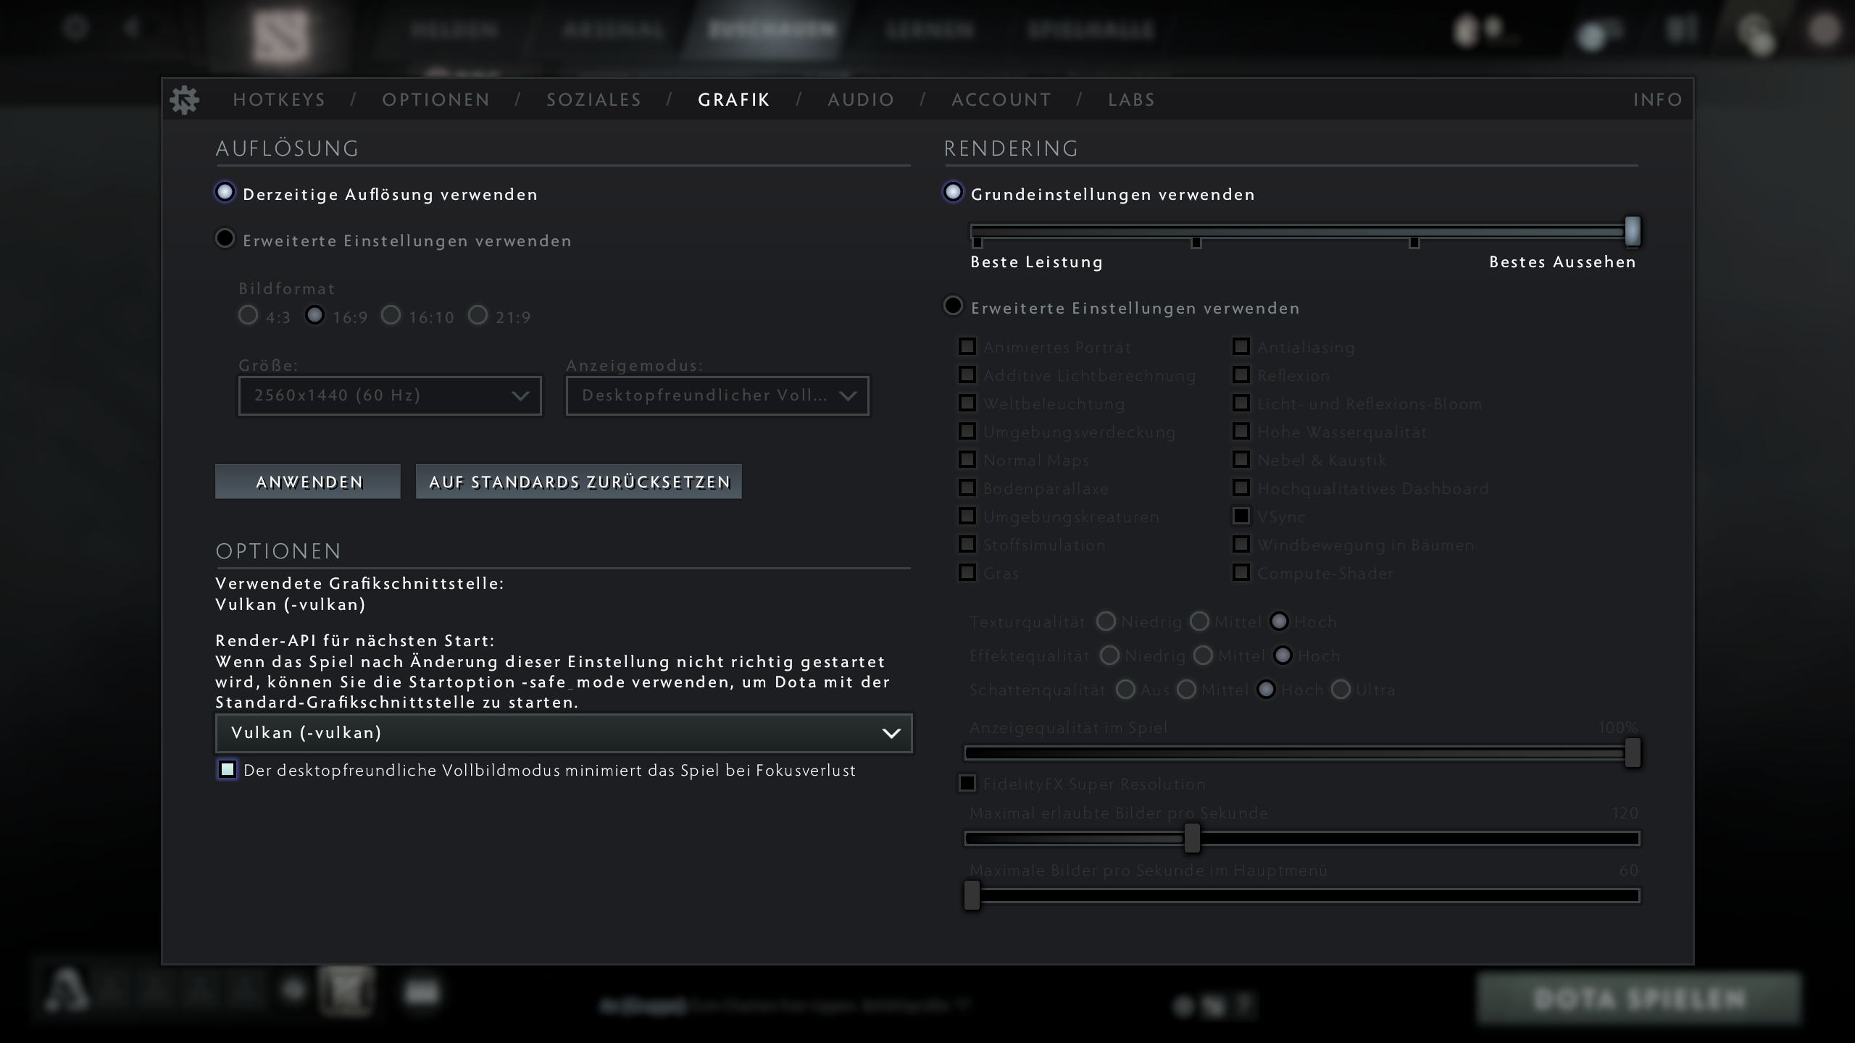Click 'Auf Standards zurücksetzen' button
Screen dimensions: 1855x1043
coord(578,482)
